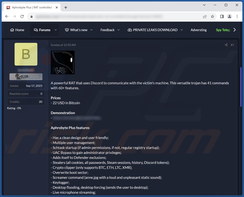Click the yellow B user avatar

(x=26, y=54)
